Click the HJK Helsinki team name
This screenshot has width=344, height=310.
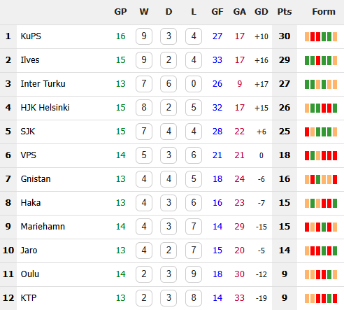point(45,108)
